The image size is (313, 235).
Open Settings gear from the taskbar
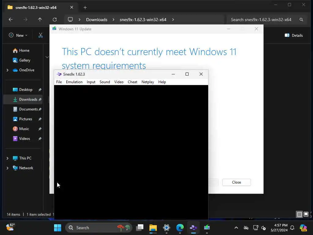(167, 228)
